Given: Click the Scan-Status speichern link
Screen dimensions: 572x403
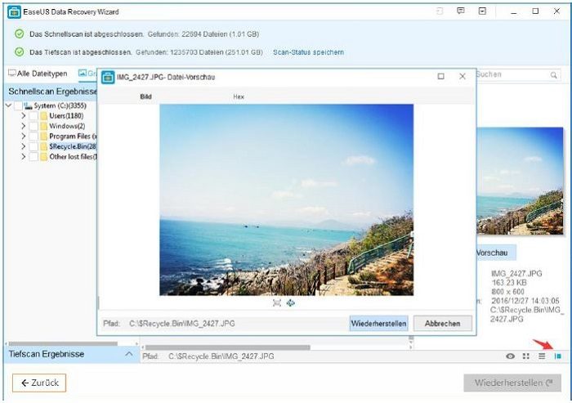Looking at the screenshot, I should point(308,52).
